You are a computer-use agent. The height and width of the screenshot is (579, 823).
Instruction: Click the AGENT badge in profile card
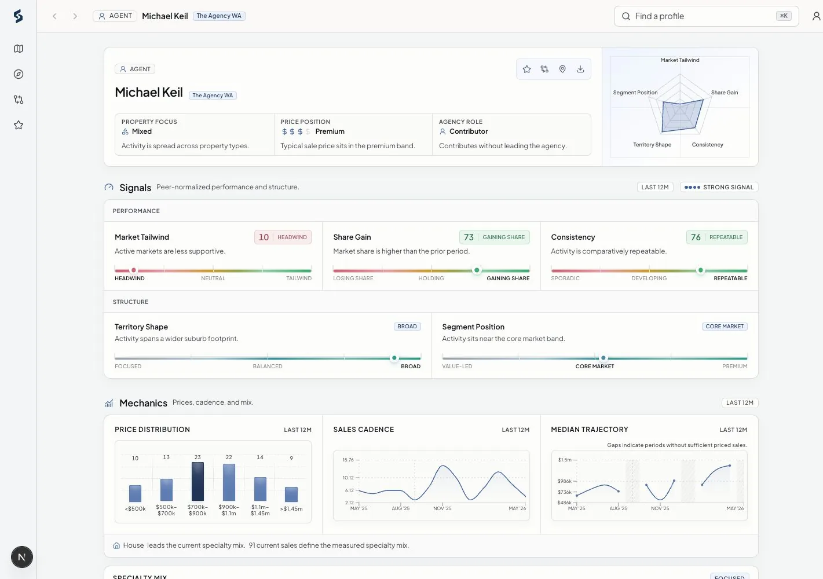pyautogui.click(x=135, y=69)
